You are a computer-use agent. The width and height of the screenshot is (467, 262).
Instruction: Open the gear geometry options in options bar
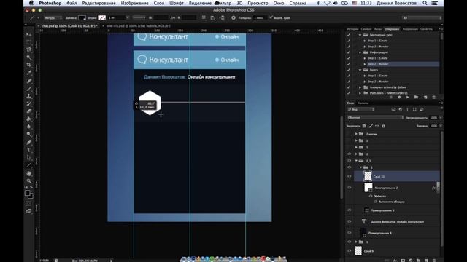click(233, 17)
